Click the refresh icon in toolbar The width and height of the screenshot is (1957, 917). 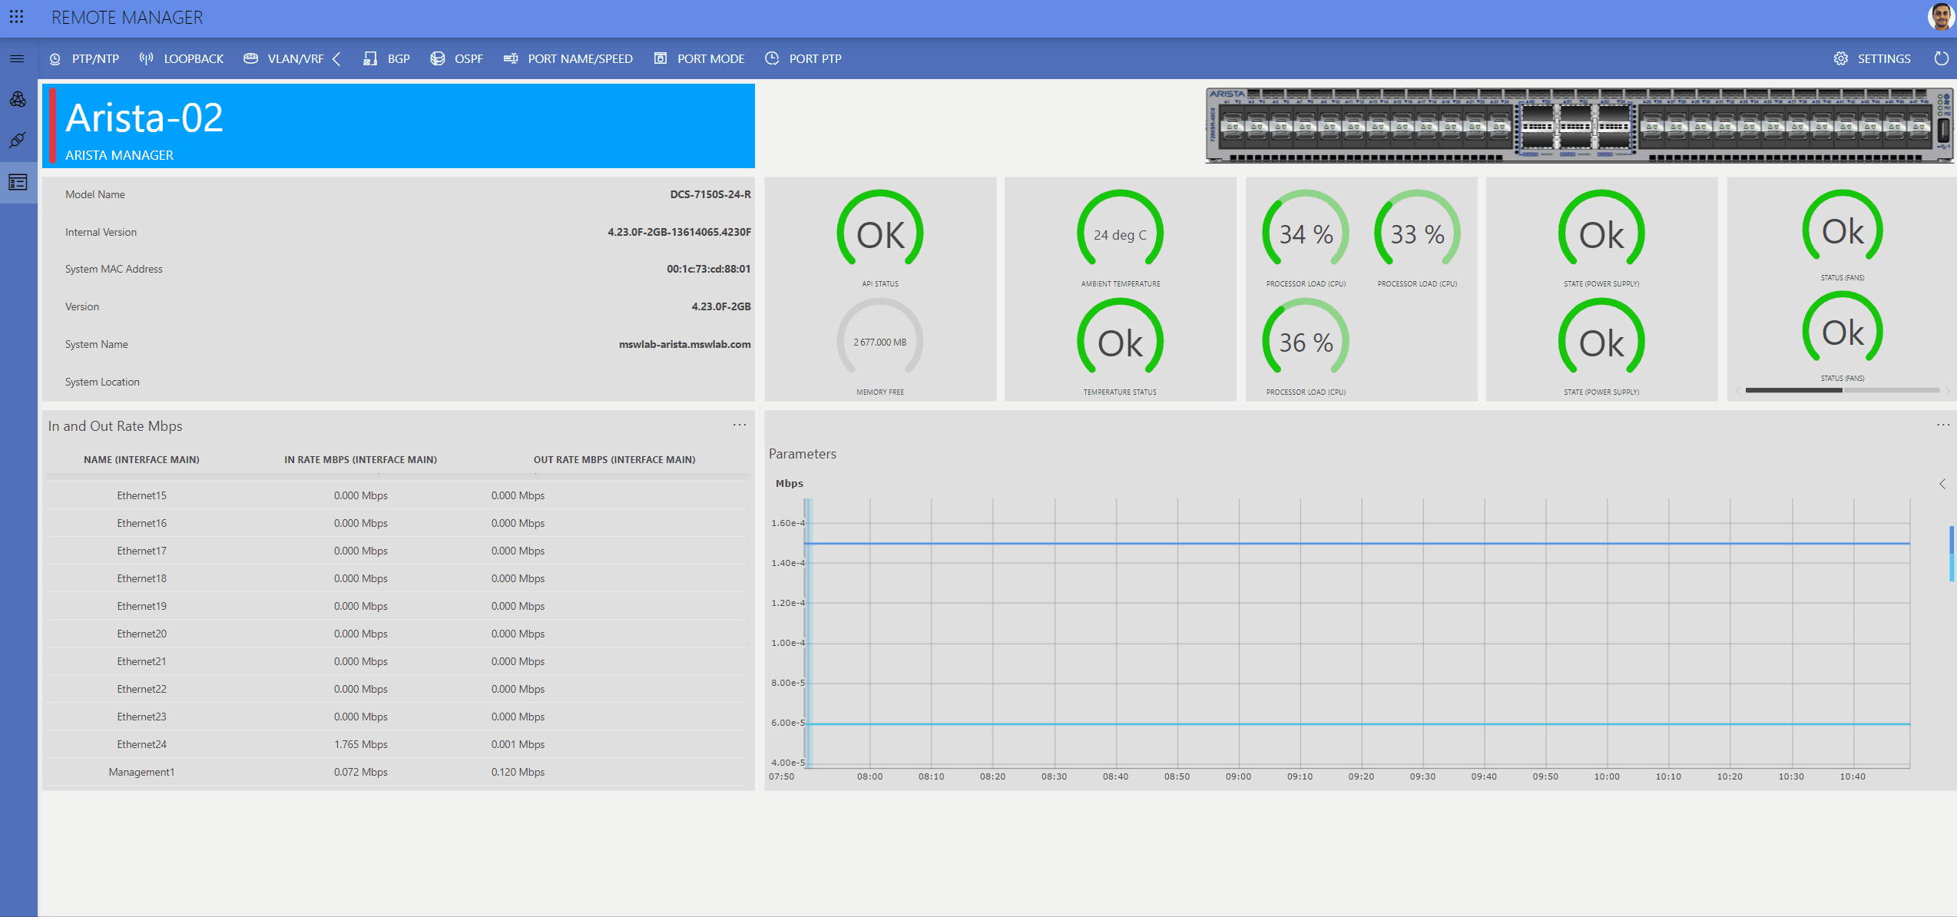coord(1941,58)
